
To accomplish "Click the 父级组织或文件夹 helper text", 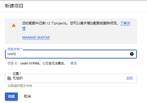I will click(20, 86).
